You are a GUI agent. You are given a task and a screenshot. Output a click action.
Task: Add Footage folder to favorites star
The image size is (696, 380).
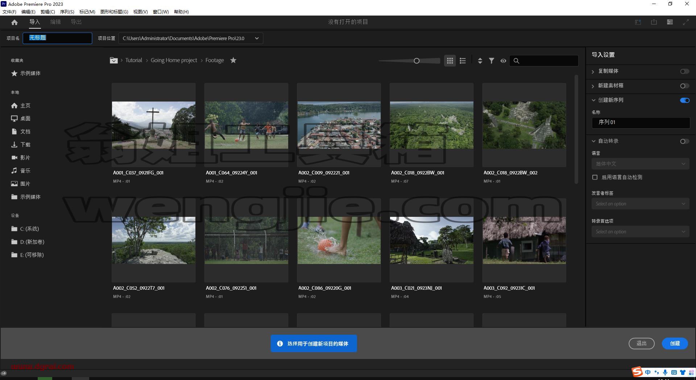point(233,60)
